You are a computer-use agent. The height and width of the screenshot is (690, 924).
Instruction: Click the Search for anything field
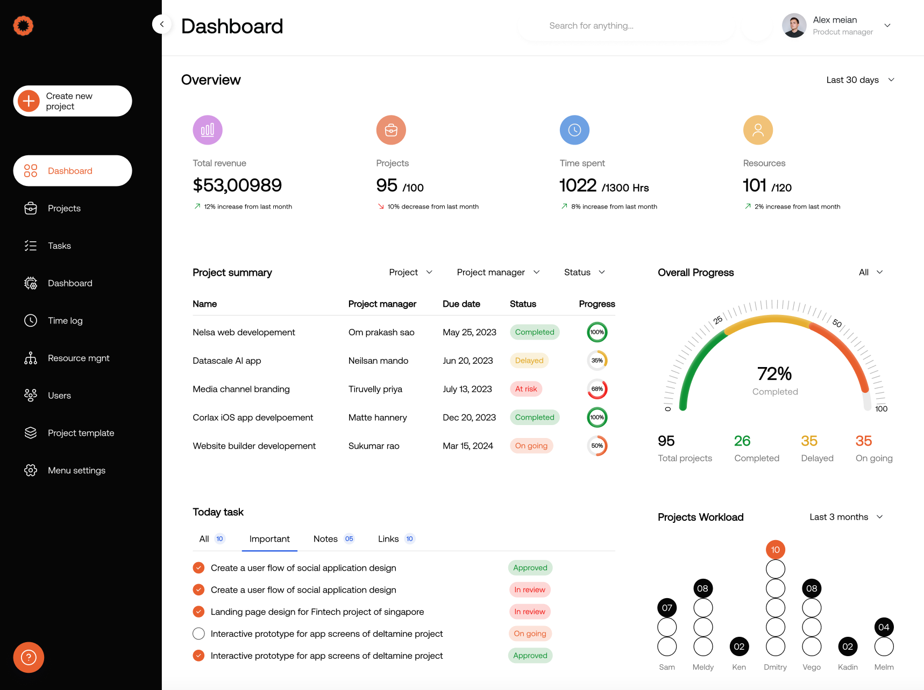[624, 26]
